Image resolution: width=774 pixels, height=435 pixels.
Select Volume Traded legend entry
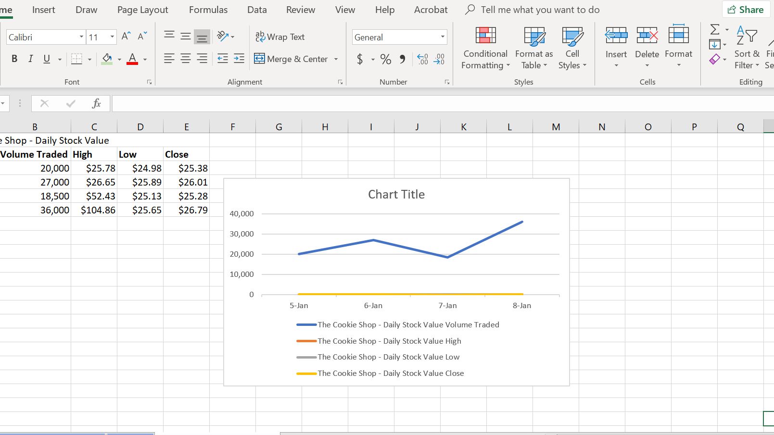[x=398, y=325]
